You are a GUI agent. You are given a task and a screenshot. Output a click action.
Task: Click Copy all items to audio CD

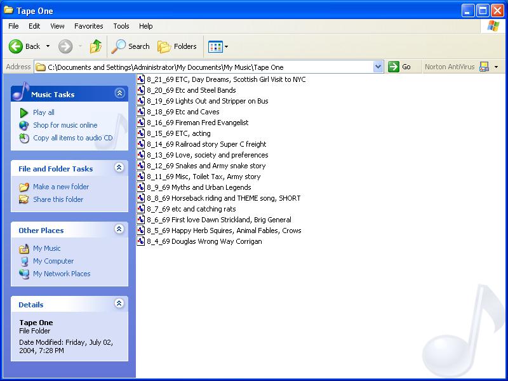(x=72, y=138)
